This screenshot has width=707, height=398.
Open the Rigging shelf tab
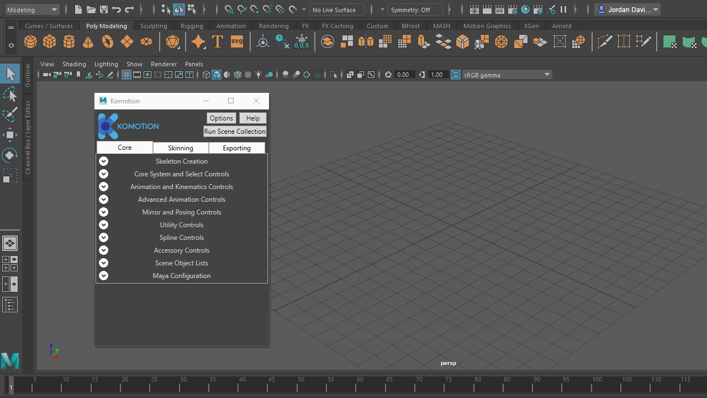click(x=192, y=26)
